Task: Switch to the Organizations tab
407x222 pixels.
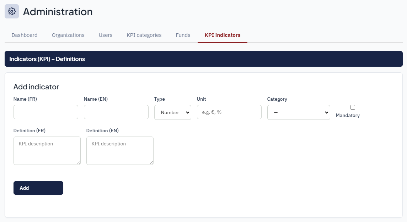Action: click(68, 35)
